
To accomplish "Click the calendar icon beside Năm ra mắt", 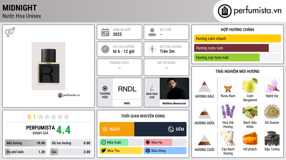I will coord(105,32).
